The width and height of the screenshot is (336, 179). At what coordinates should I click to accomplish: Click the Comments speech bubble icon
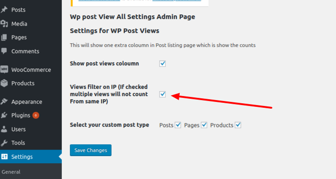tap(4, 51)
